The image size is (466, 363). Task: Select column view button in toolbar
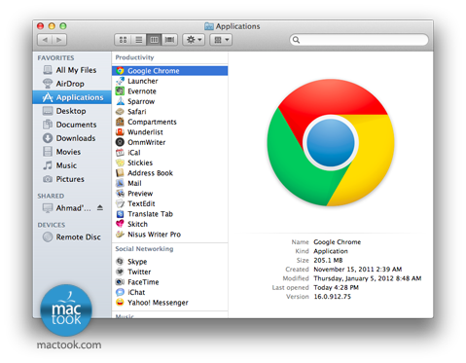point(154,40)
